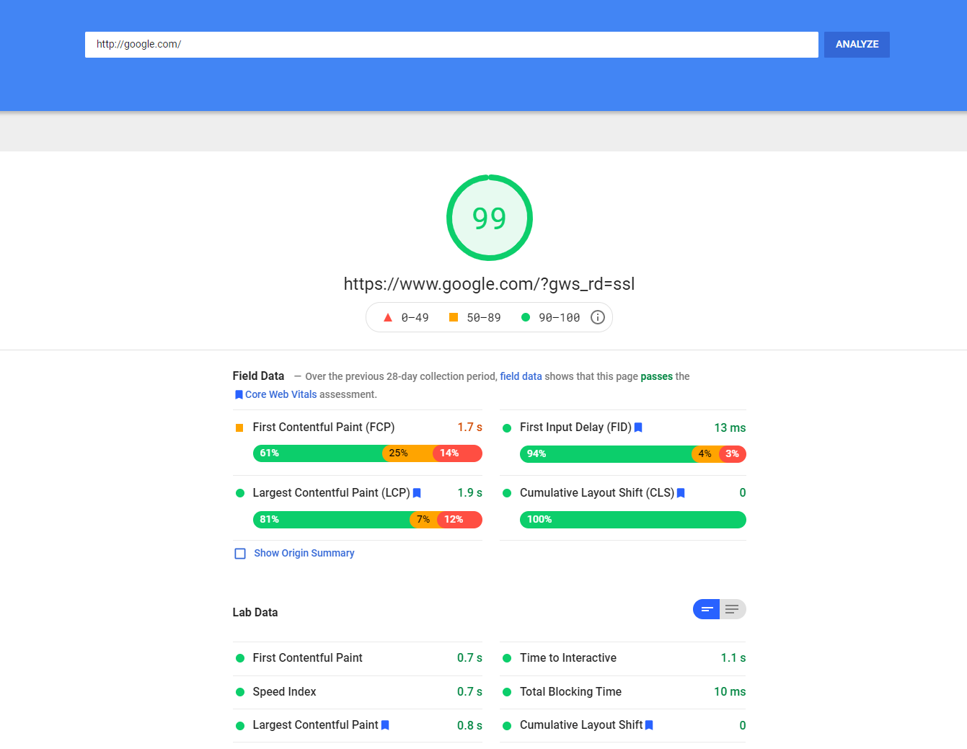Click the 14% red segment of the FCP bar
The height and width of the screenshot is (749, 967).
pyautogui.click(x=457, y=453)
